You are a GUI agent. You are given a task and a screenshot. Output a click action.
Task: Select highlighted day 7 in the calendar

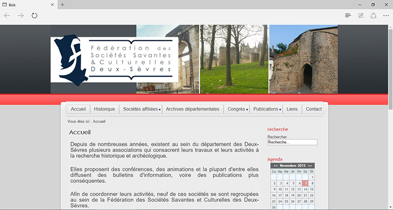coord(306,183)
